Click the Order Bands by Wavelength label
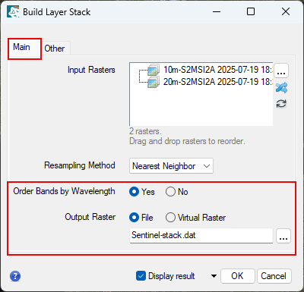The width and height of the screenshot is (304, 292). [x=64, y=191]
